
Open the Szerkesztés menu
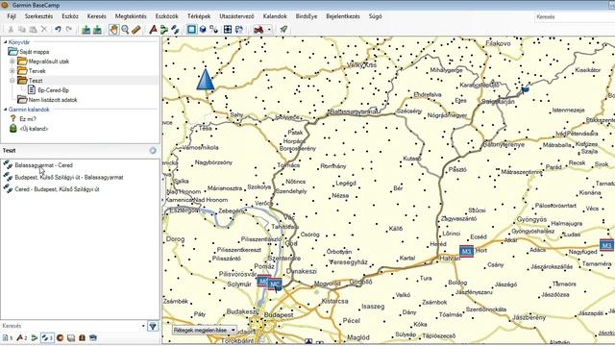(x=38, y=16)
